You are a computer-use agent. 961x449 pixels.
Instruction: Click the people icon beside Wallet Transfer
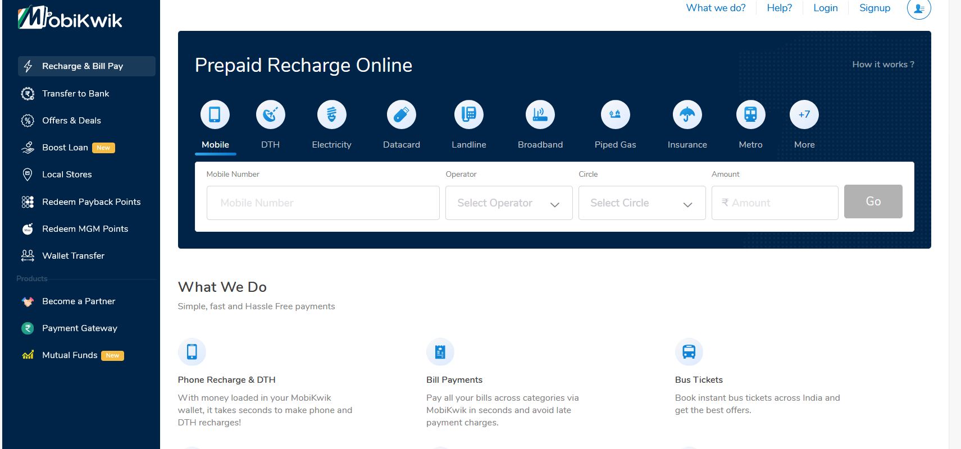(x=28, y=256)
